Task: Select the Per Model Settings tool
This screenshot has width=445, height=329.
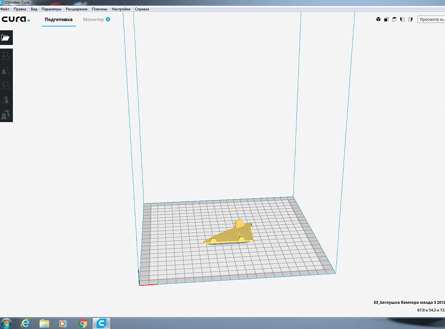Action: 6,115
